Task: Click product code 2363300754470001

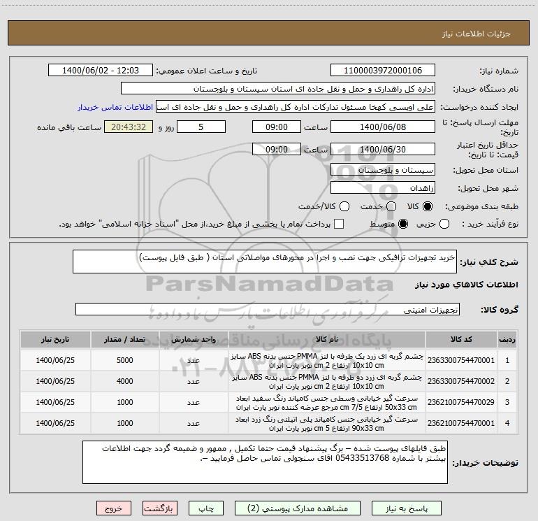Action: pos(461,360)
